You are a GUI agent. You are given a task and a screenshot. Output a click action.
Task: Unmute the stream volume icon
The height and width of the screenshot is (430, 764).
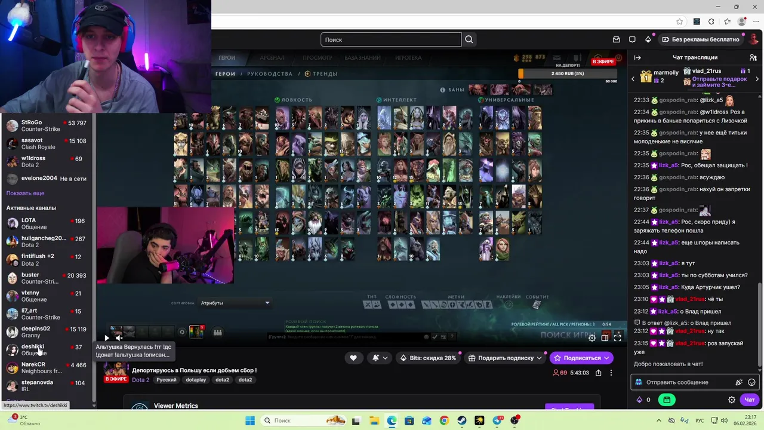click(x=119, y=337)
